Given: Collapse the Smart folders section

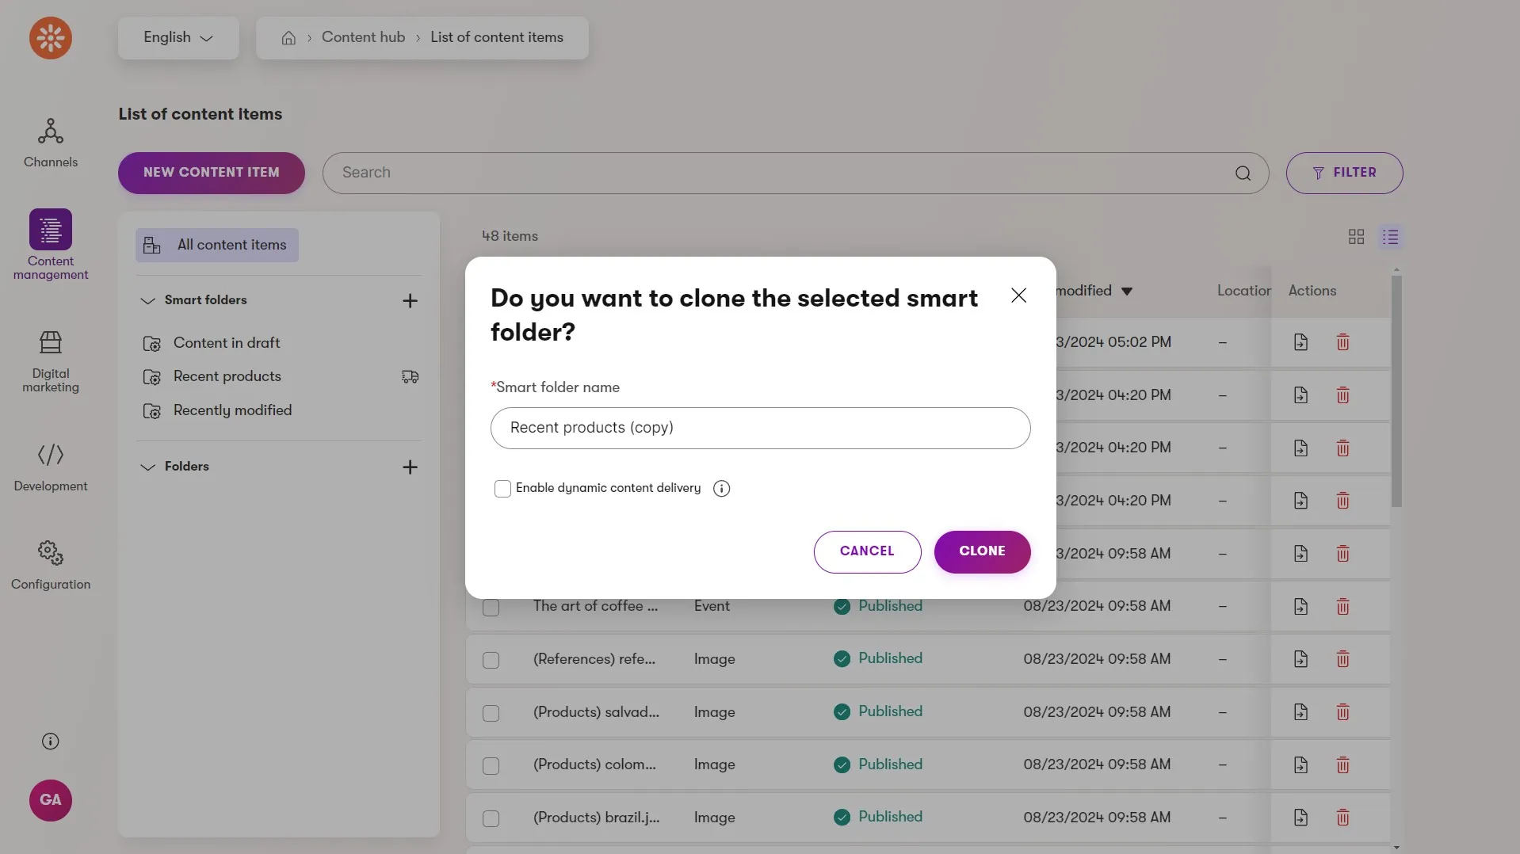Looking at the screenshot, I should click(x=147, y=301).
